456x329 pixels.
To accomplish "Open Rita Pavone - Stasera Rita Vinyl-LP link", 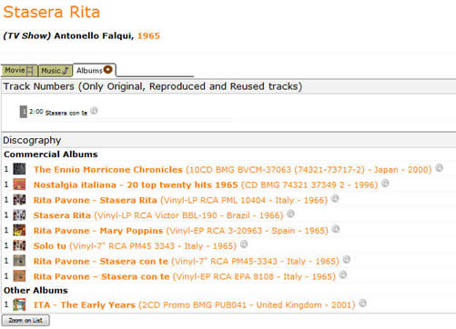I will point(180,200).
